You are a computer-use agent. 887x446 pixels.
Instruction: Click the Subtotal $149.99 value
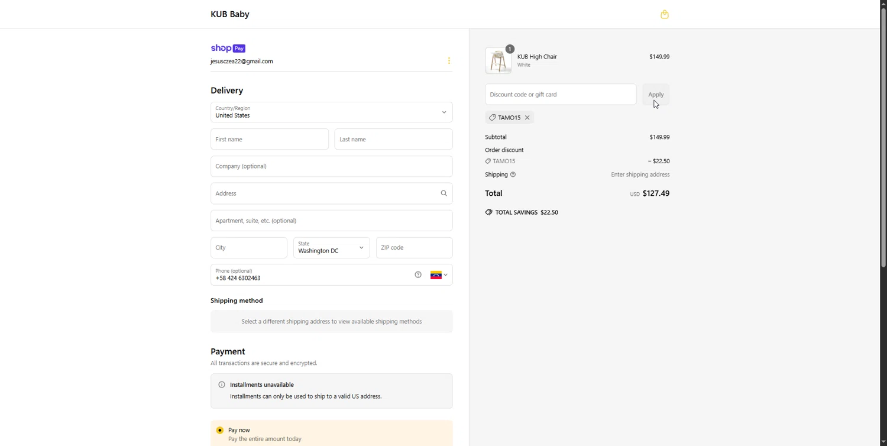point(659,137)
